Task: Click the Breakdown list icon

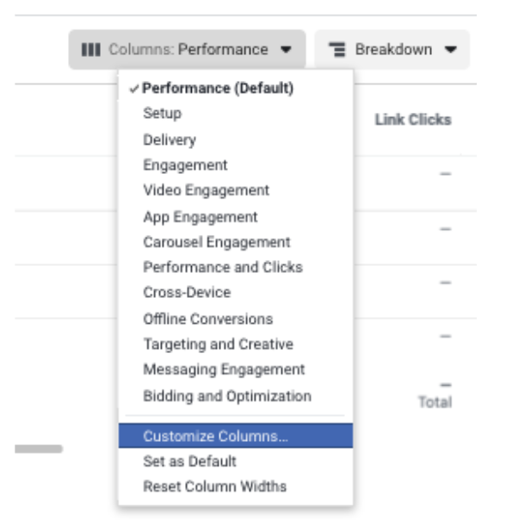Action: [337, 49]
